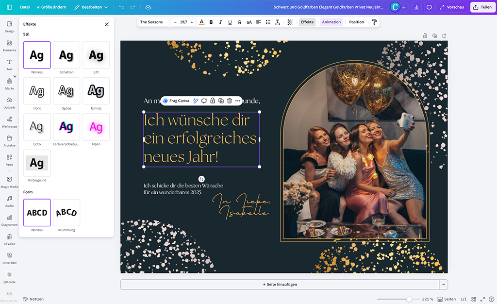497x304 pixels.
Task: Toggle underline formatting
Action: pyautogui.click(x=230, y=22)
